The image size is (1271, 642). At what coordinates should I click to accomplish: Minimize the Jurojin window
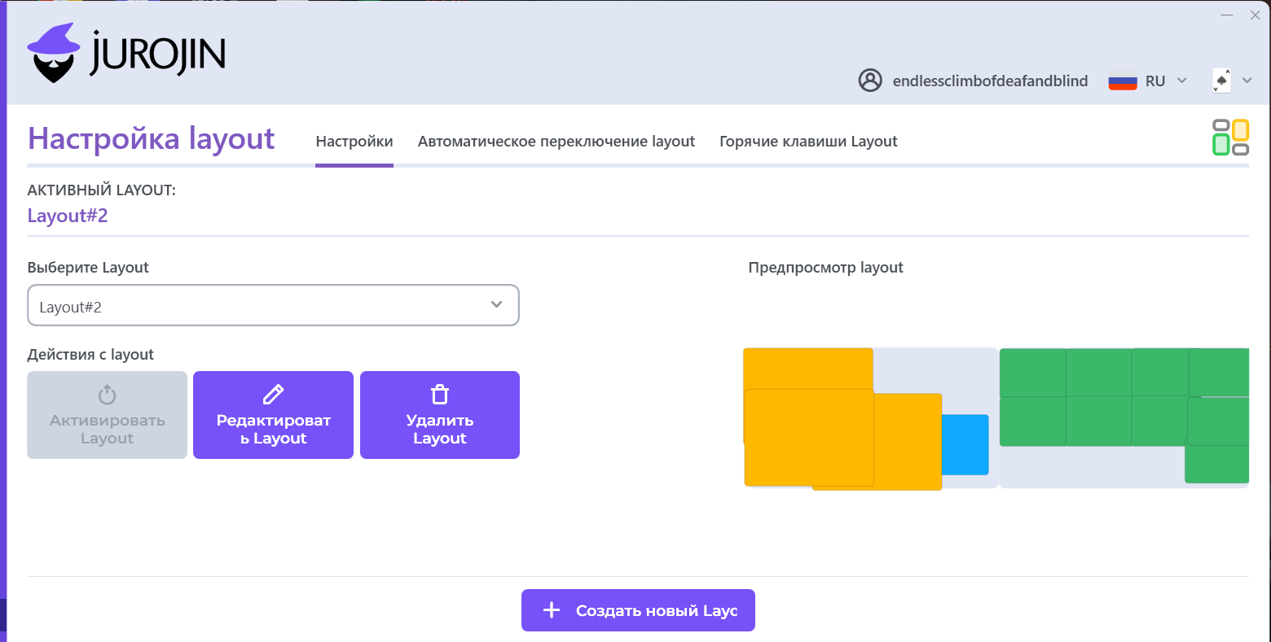tap(1227, 15)
